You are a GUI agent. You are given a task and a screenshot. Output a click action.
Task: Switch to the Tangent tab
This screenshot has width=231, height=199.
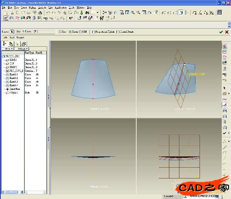point(20,38)
